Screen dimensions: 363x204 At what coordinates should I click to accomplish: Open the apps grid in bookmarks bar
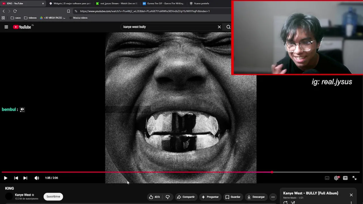coord(3,18)
